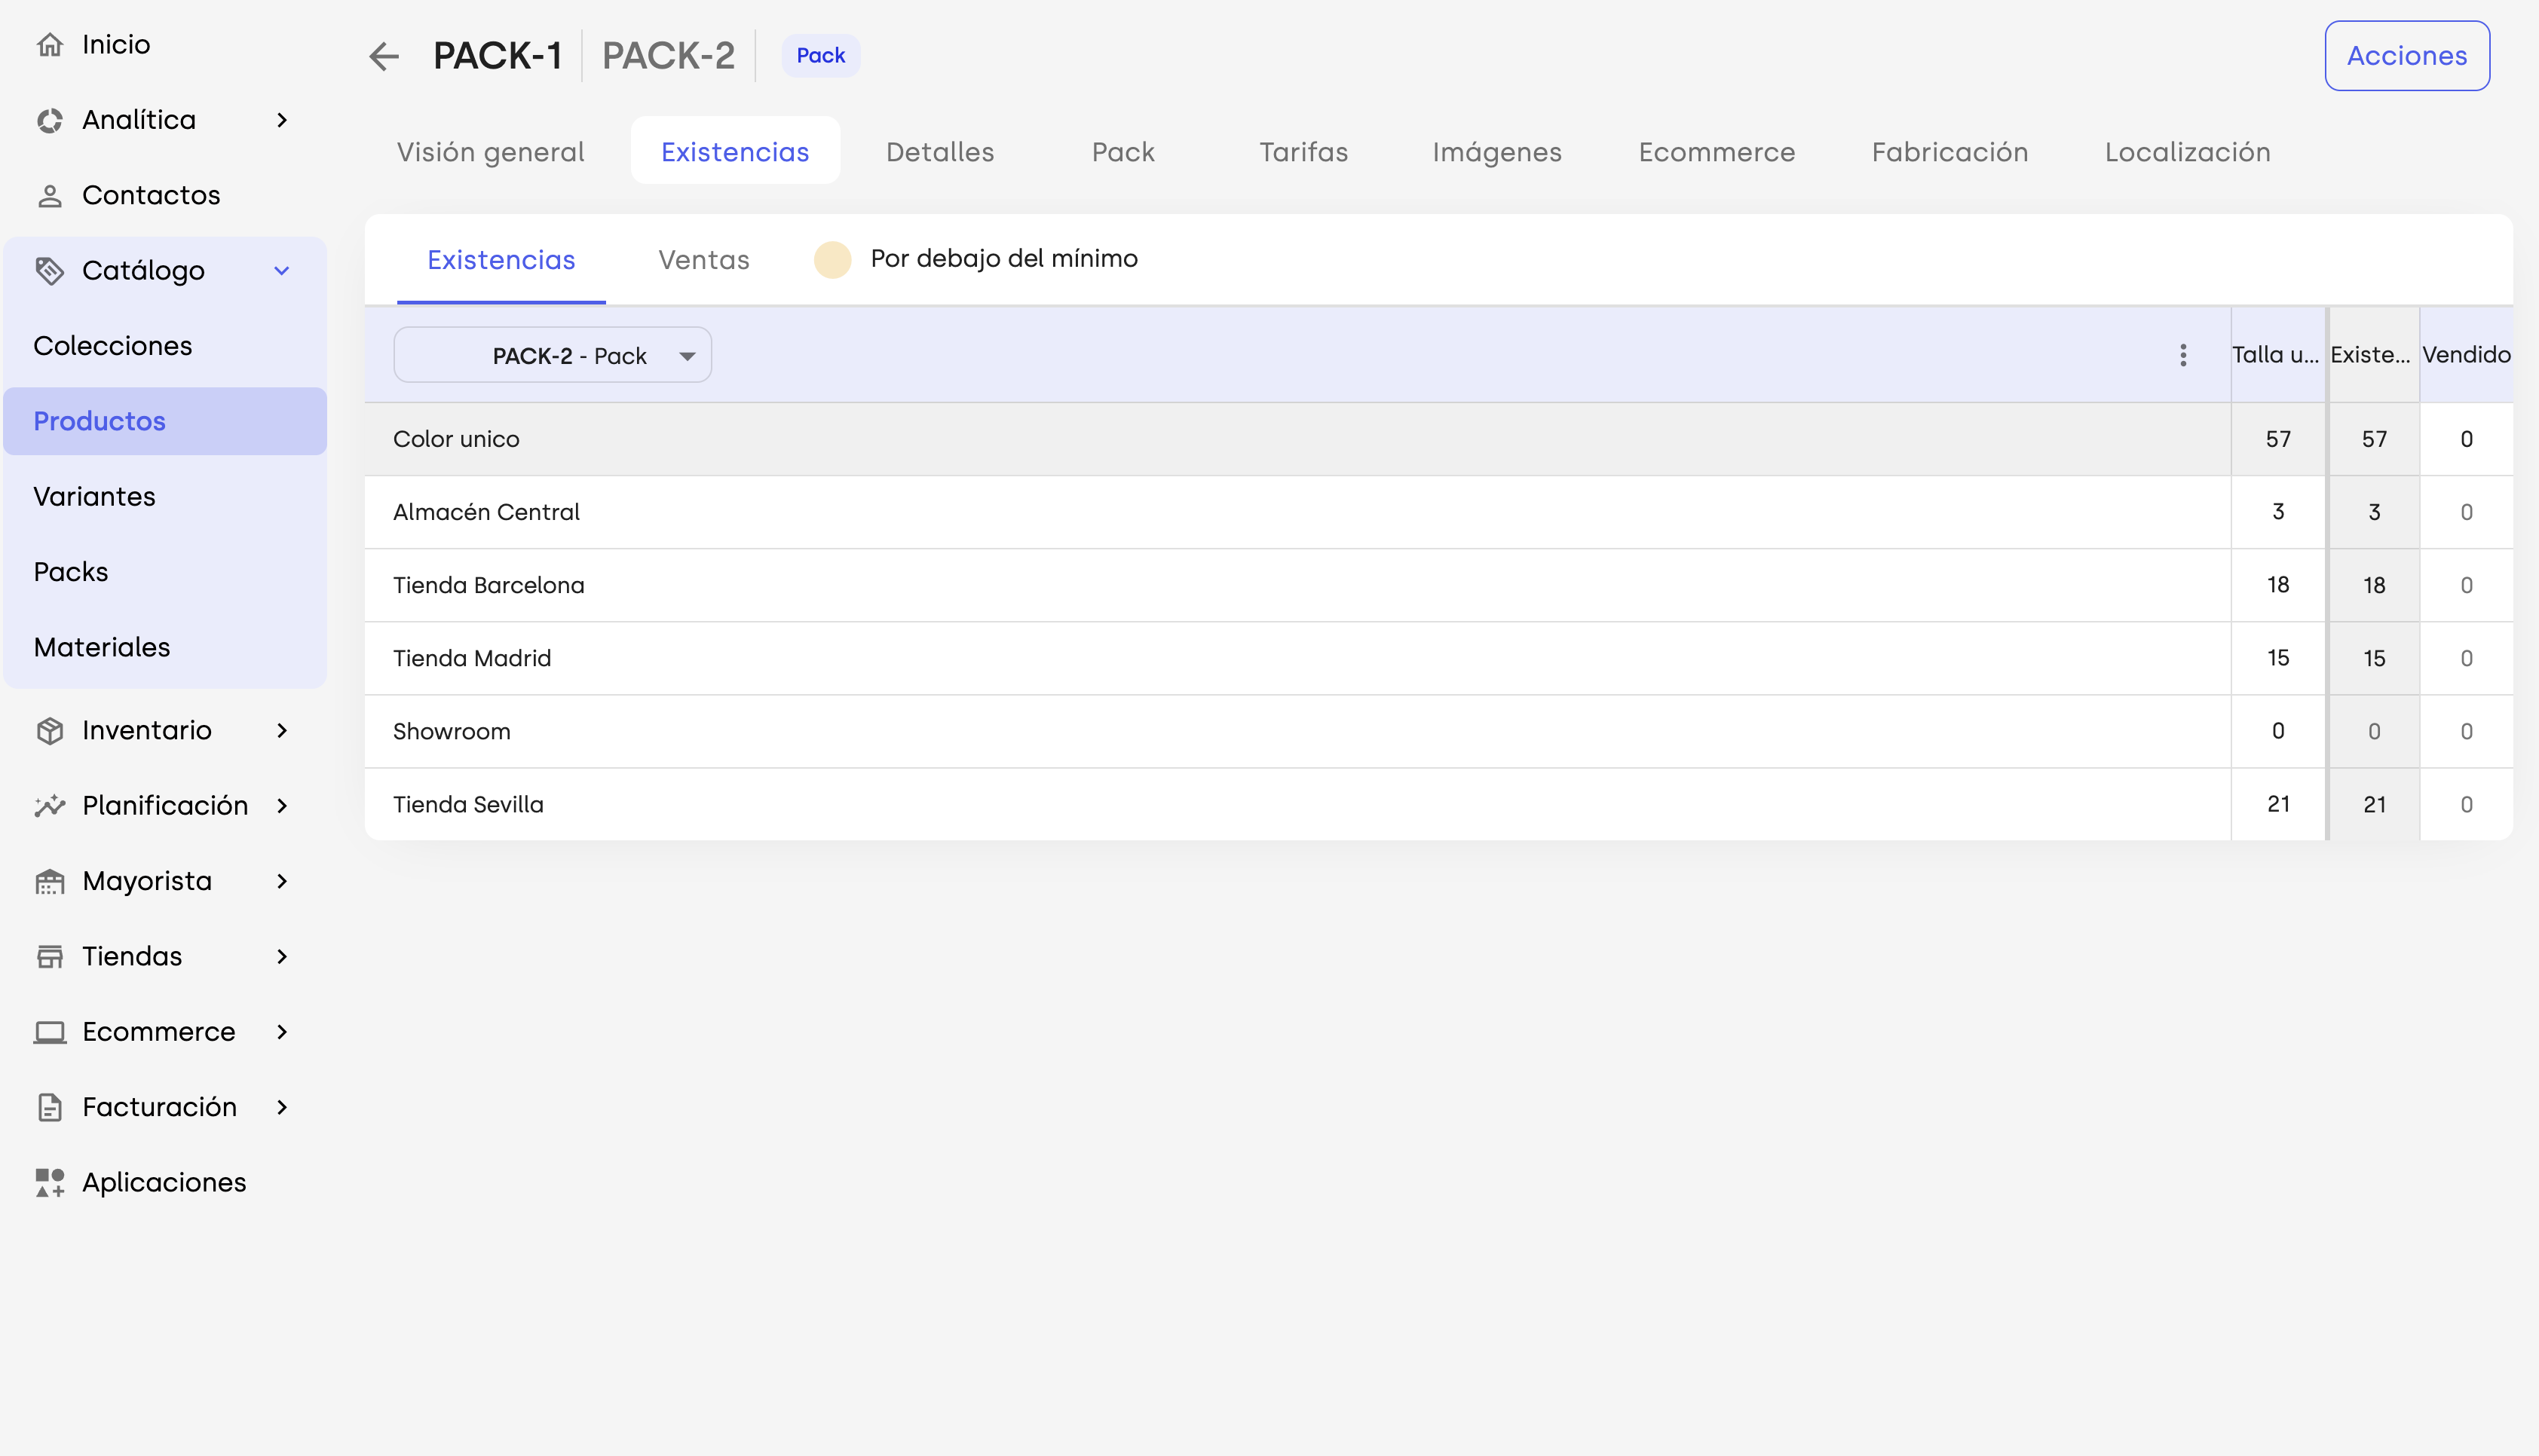Click the Por debajo del mínimo swatch
2539x1456 pixels.
(x=832, y=260)
